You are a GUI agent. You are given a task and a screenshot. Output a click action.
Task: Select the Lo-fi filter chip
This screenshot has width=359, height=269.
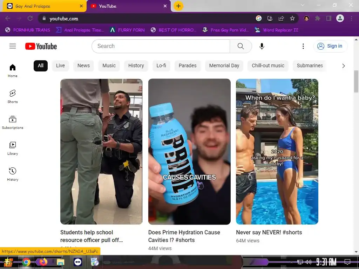tap(161, 65)
